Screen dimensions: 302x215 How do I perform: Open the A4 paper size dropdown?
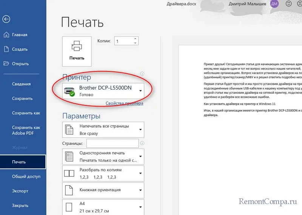click(140, 207)
